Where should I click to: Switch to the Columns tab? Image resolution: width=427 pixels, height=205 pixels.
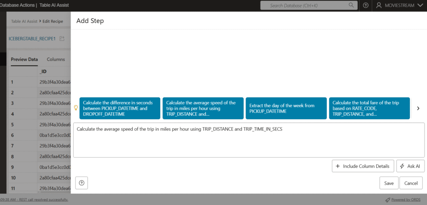[x=55, y=59]
